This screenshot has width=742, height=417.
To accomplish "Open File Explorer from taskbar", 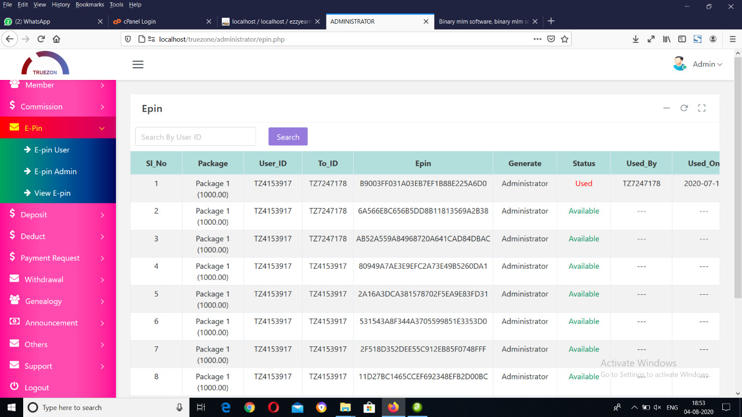I will click(345, 407).
